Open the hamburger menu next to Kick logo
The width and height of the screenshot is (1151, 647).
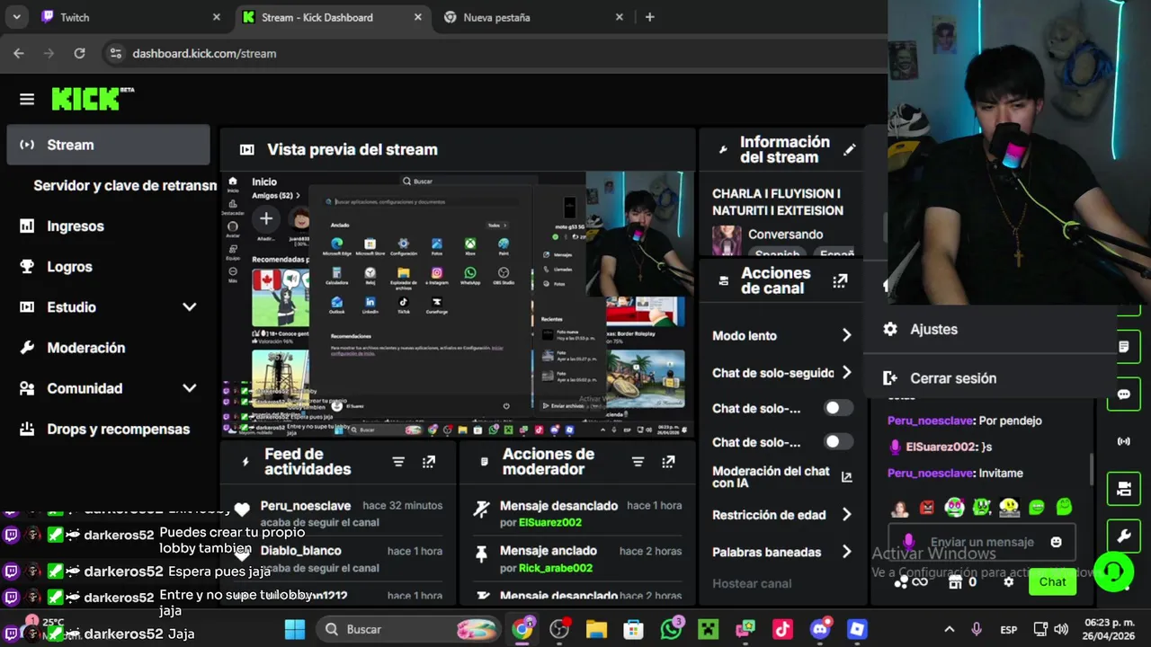[27, 99]
